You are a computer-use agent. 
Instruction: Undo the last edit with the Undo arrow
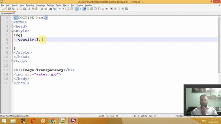tap(42, 9)
